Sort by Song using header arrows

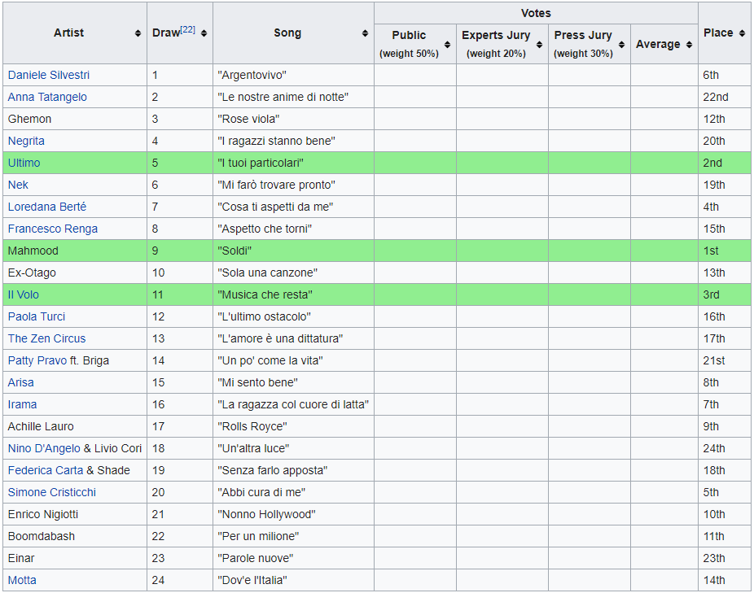pos(365,33)
